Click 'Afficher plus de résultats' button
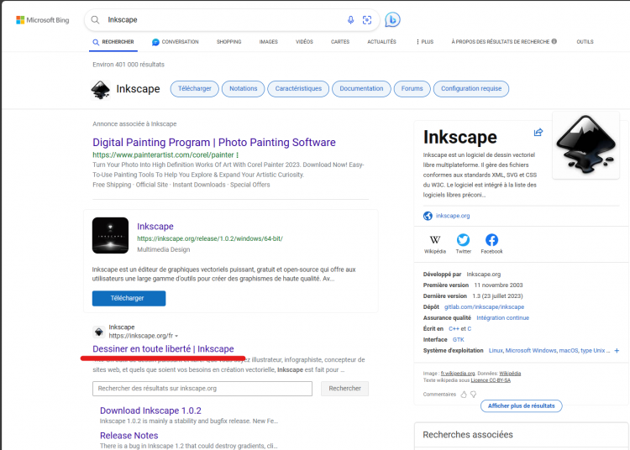The image size is (630, 450). tap(522, 406)
